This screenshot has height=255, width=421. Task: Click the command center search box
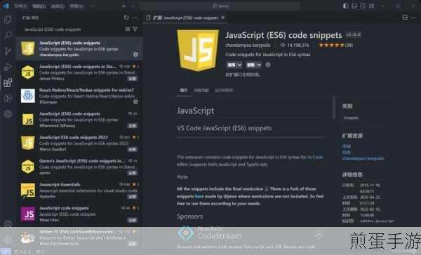(x=220, y=6)
